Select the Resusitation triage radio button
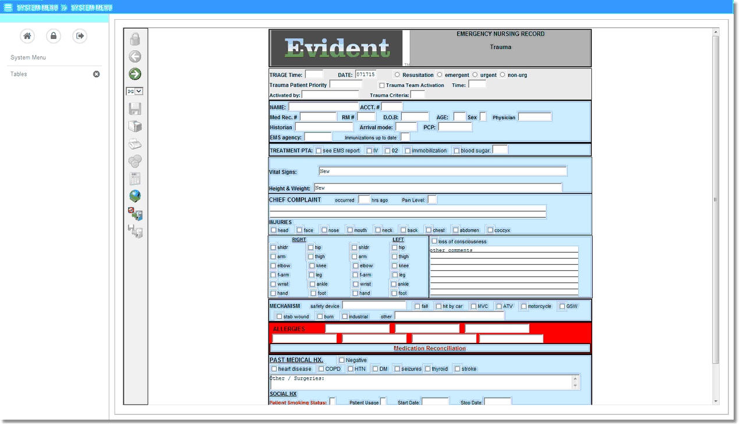 [x=397, y=75]
